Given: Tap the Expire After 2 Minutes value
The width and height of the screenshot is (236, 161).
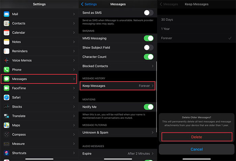Looking at the screenshot, I should point(139,154).
